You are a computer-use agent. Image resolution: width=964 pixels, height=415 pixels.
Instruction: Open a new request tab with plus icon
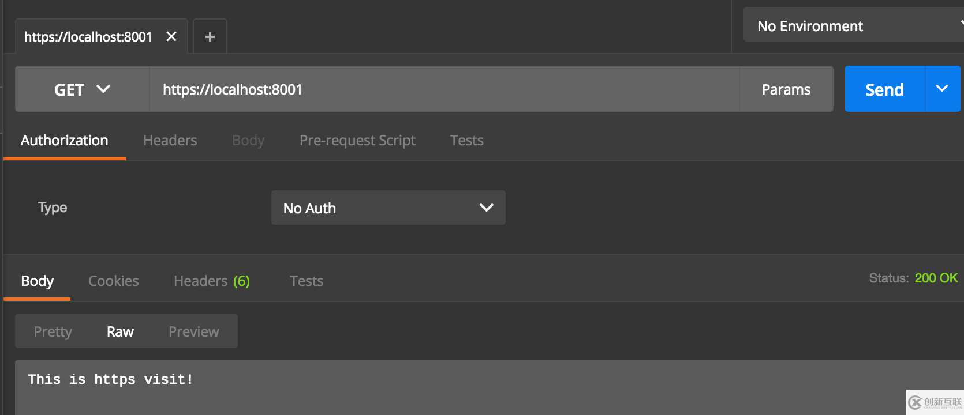(x=210, y=37)
